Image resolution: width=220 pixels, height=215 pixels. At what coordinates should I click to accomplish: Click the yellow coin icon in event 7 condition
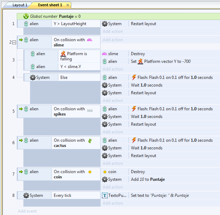pos(90,172)
